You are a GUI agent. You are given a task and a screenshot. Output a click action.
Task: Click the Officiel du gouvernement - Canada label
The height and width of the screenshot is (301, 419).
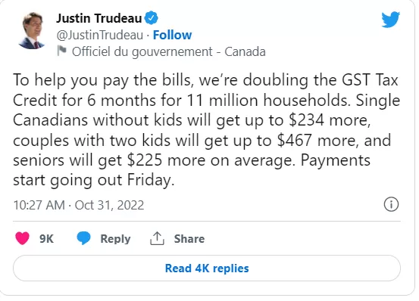(x=169, y=51)
